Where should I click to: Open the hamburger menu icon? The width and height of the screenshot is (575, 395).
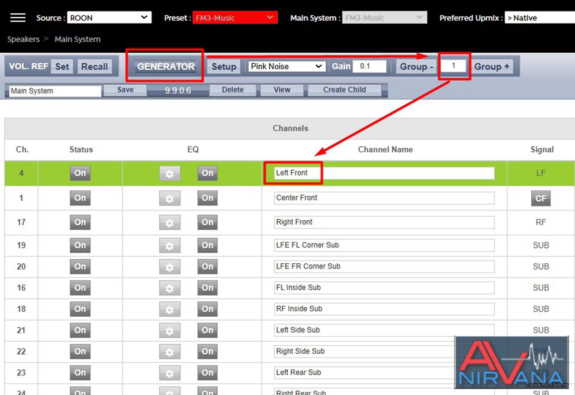pyautogui.click(x=18, y=18)
